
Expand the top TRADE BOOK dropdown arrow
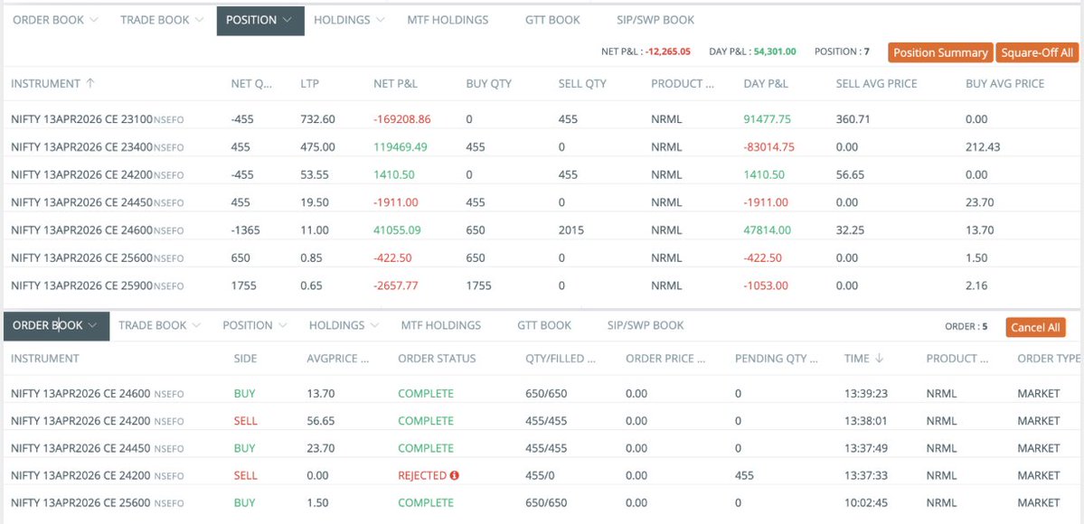tap(199, 20)
